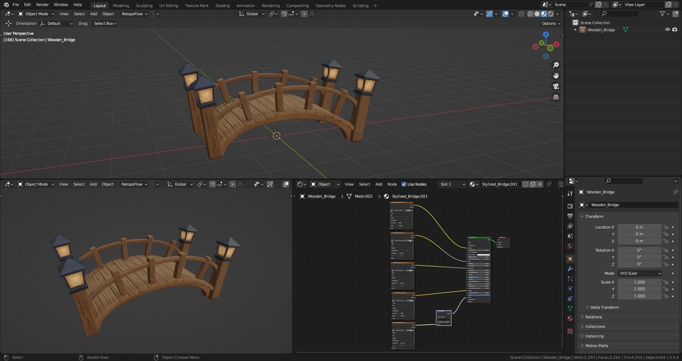The width and height of the screenshot is (682, 361).
Task: Open the Object Constraints properties tab
Action: coord(570,299)
